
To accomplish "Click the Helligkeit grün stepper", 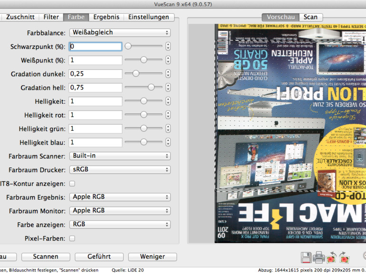I will coord(168,128).
